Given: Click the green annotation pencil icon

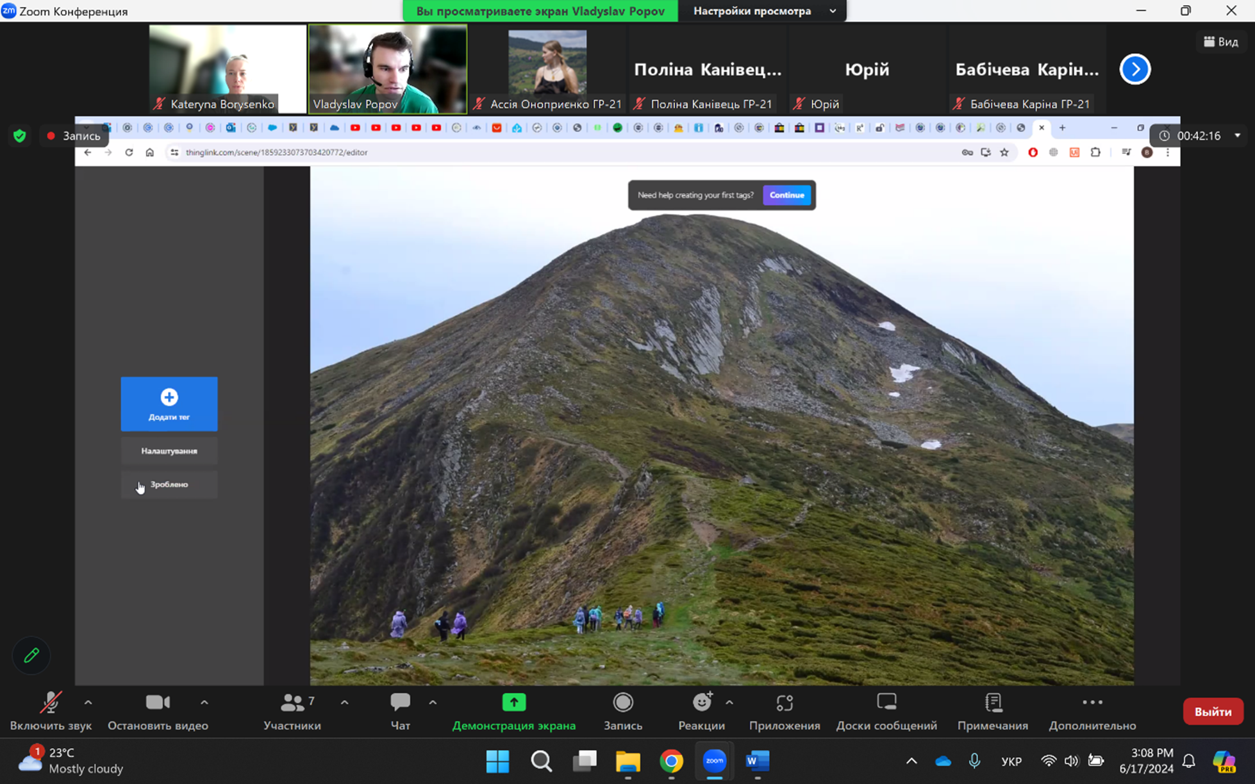Looking at the screenshot, I should (x=31, y=655).
